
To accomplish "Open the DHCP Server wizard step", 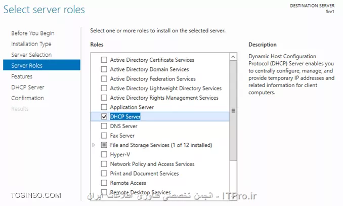I will pos(28,88).
